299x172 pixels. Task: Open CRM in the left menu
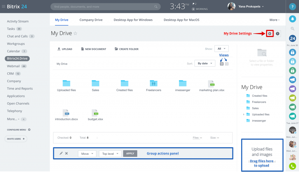pyautogui.click(x=10, y=74)
